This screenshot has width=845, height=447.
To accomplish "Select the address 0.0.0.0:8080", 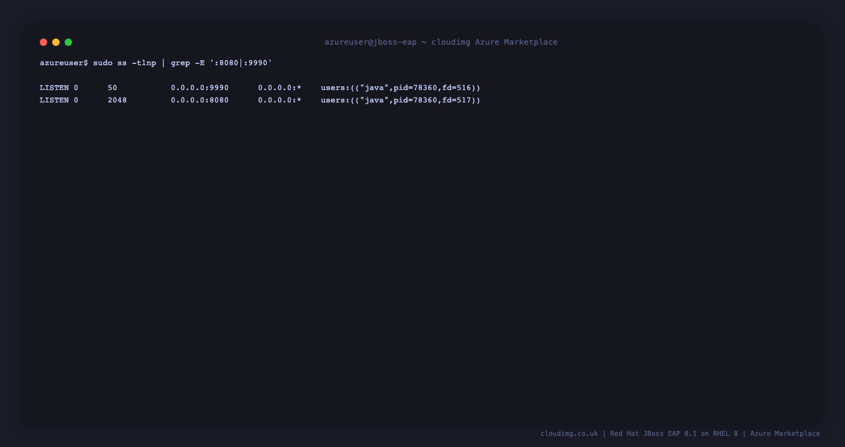I will tap(200, 100).
